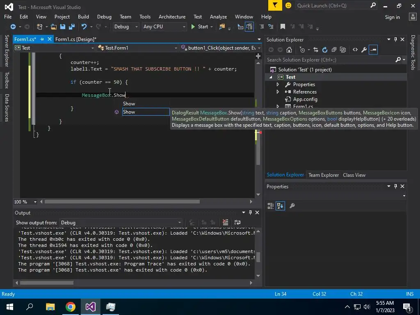Click the Save All toolbar icon
The width and height of the screenshot is (420, 315).
point(72,27)
